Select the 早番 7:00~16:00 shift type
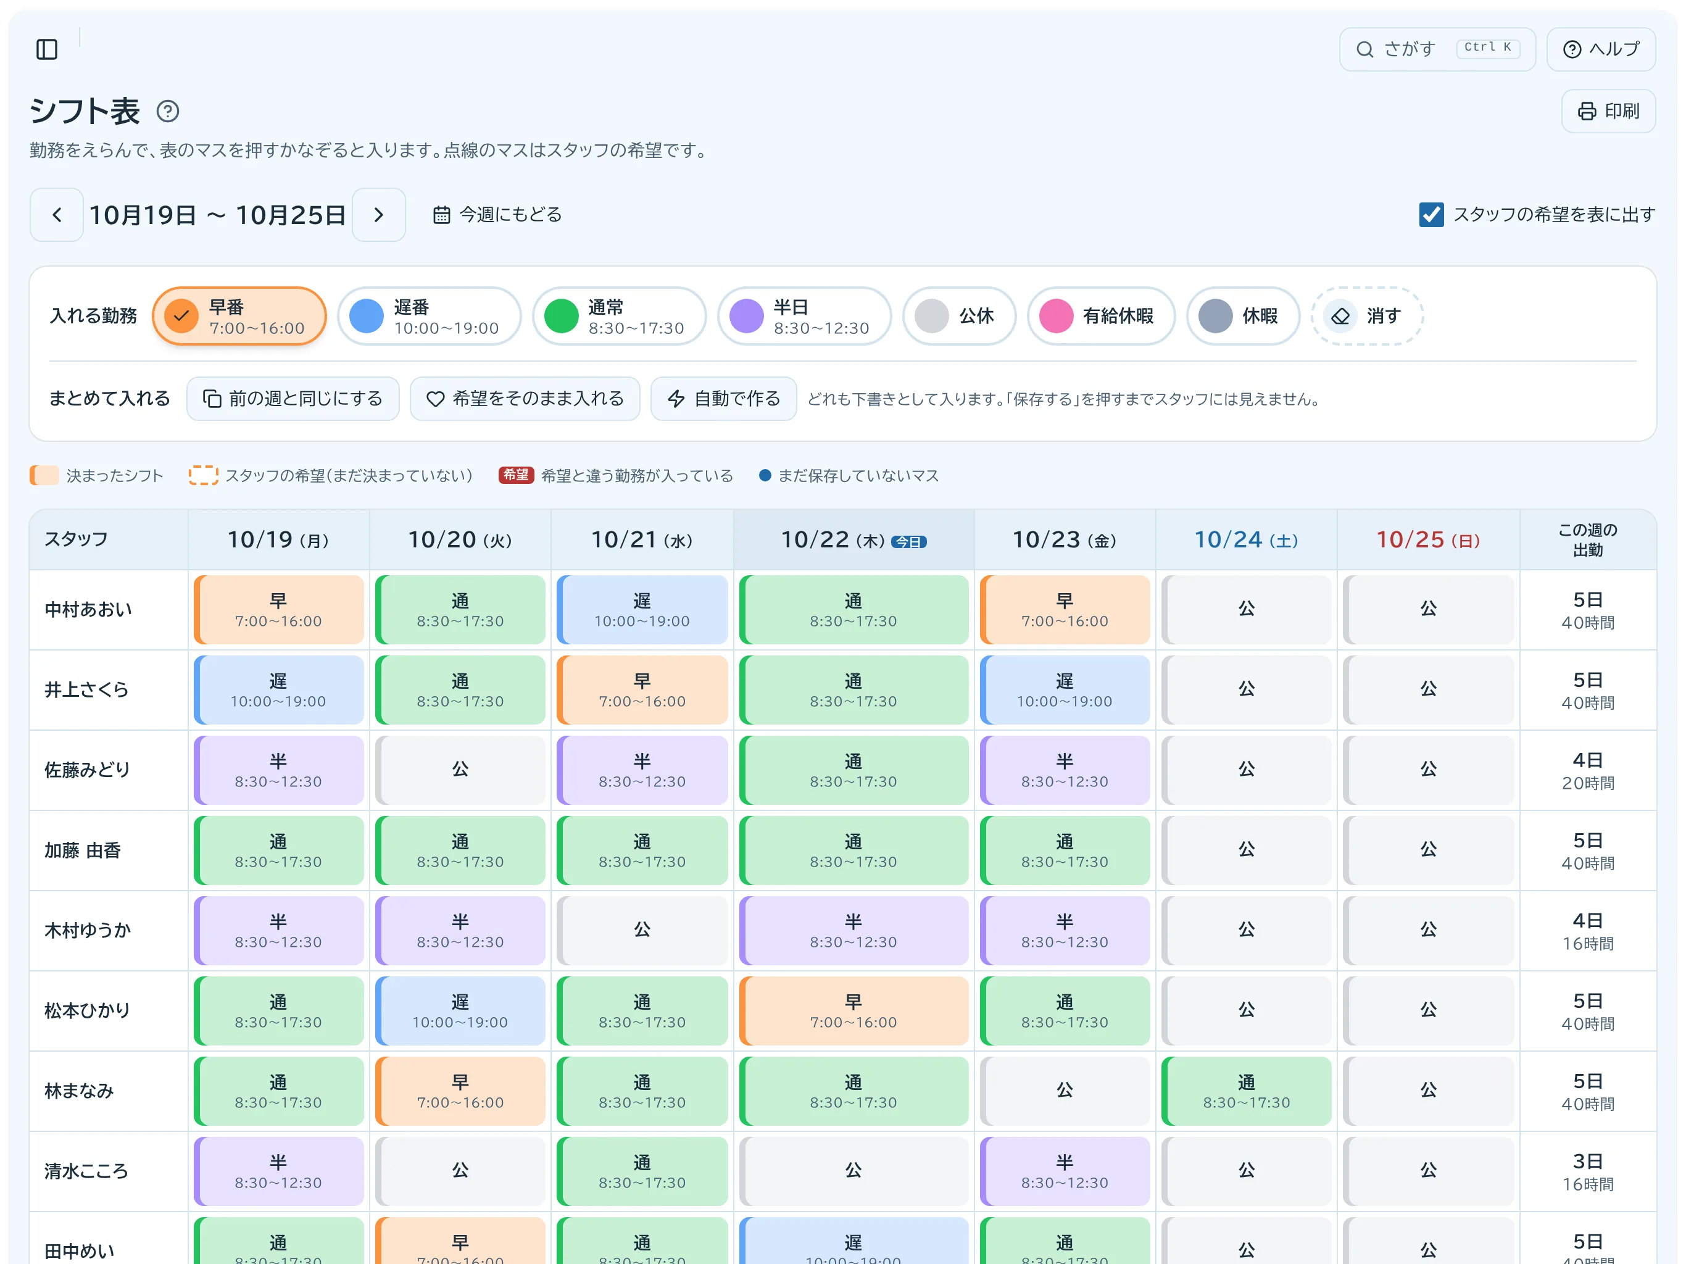Screen dimensions: 1686x1264 239,317
